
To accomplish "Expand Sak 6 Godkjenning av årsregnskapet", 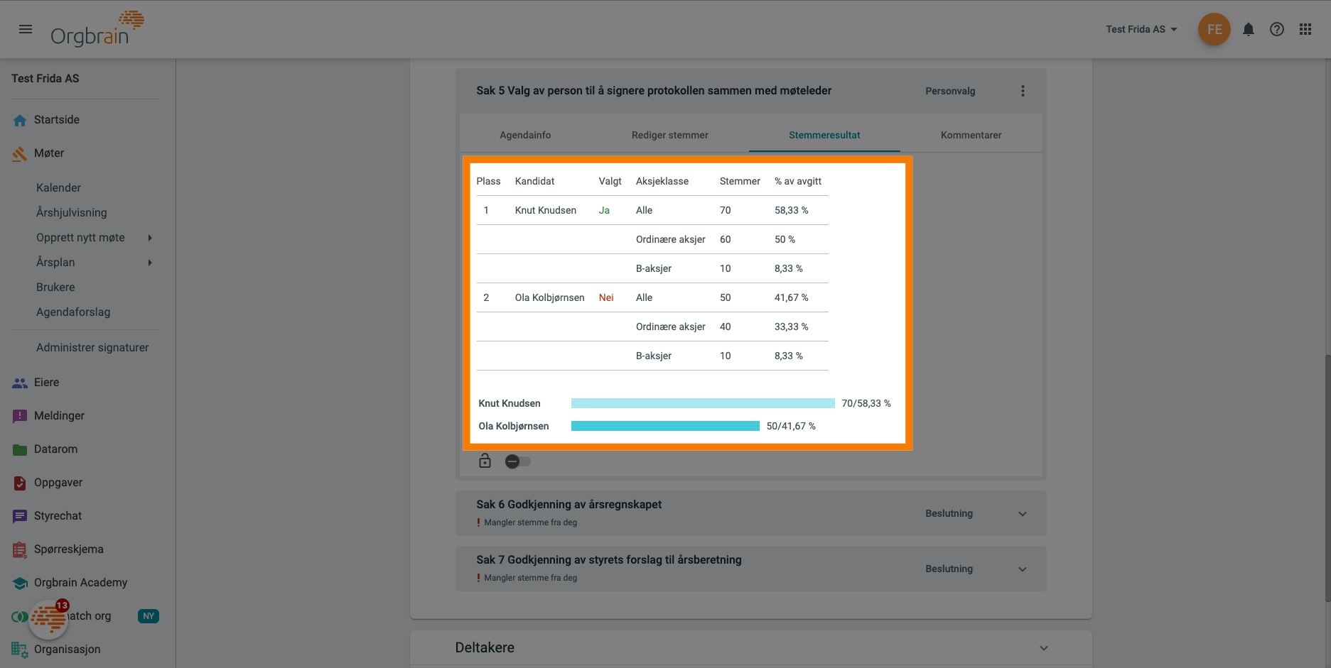I will (1023, 514).
